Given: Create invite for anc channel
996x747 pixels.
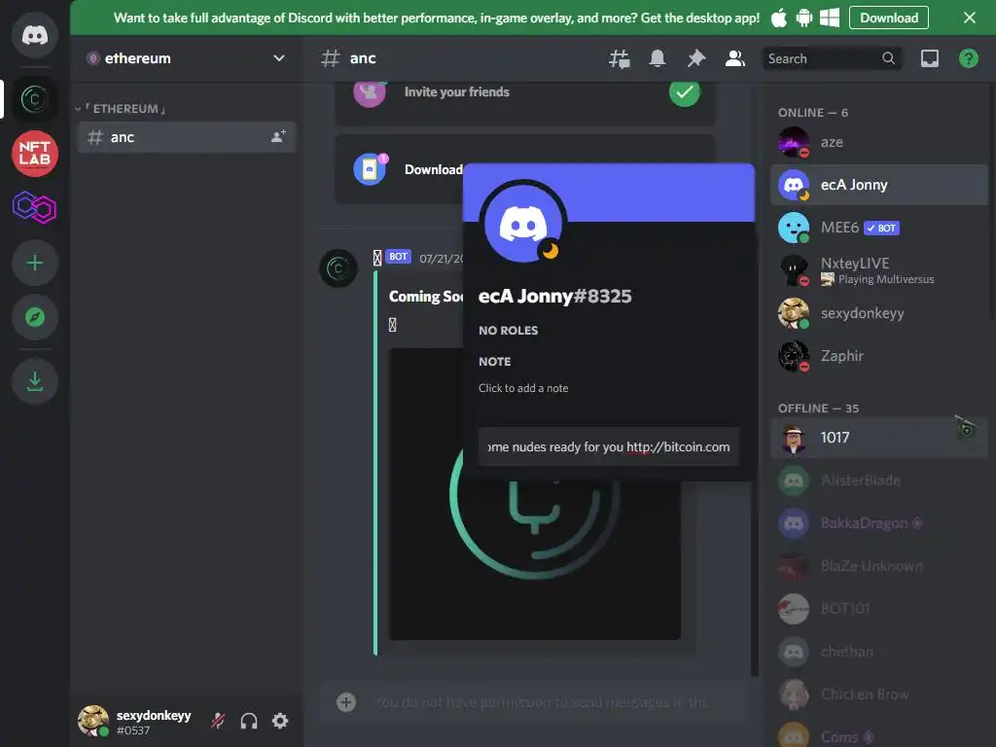Looking at the screenshot, I should 278,136.
